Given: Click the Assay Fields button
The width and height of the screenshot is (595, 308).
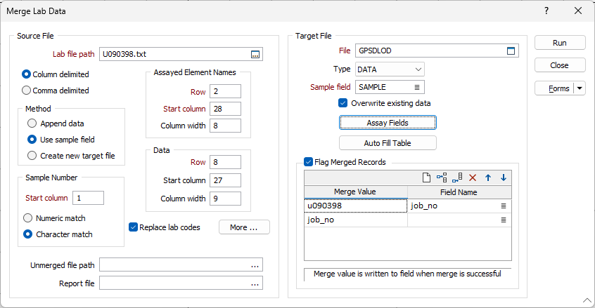Looking at the screenshot, I should pyautogui.click(x=388, y=123).
